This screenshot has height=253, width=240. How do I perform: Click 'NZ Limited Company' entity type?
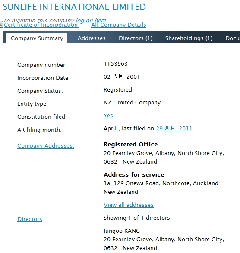point(132,103)
